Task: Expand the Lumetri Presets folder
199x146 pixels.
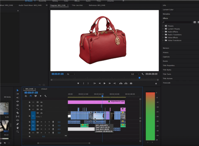Action: (x=163, y=29)
